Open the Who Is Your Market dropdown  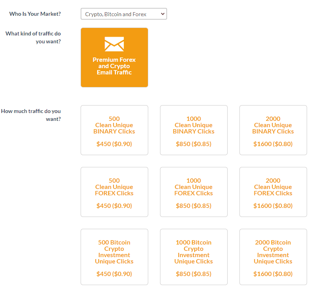[124, 14]
